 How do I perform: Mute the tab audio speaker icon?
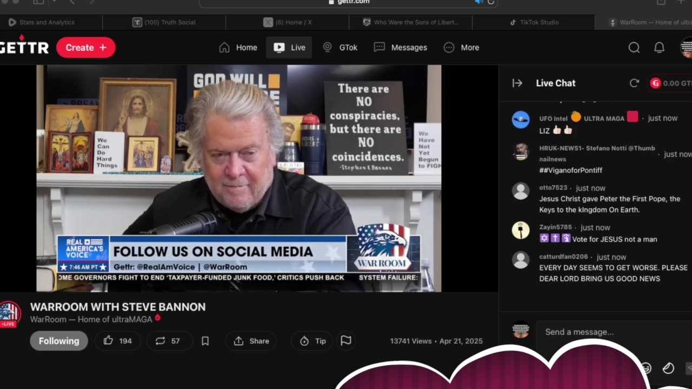[x=478, y=2]
